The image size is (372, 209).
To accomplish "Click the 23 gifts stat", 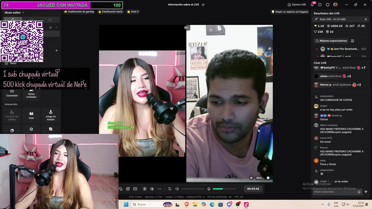I will click(x=330, y=32).
